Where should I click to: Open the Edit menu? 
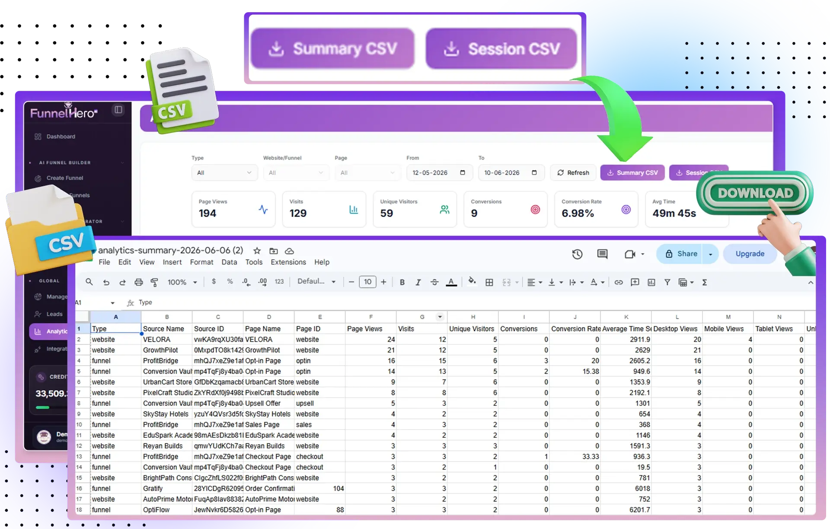(x=124, y=262)
